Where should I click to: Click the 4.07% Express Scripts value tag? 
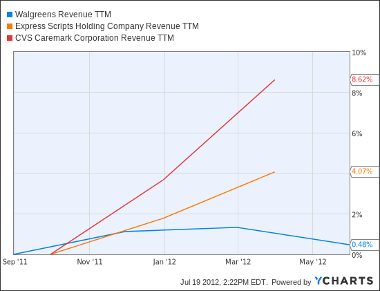pyautogui.click(x=364, y=171)
